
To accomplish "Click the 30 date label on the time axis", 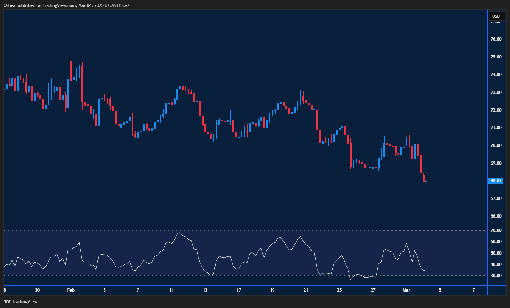I will pos(37,290).
